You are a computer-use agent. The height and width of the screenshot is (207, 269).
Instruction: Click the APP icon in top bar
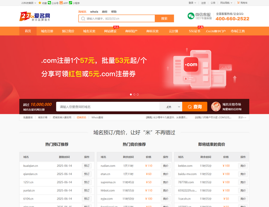61,3
